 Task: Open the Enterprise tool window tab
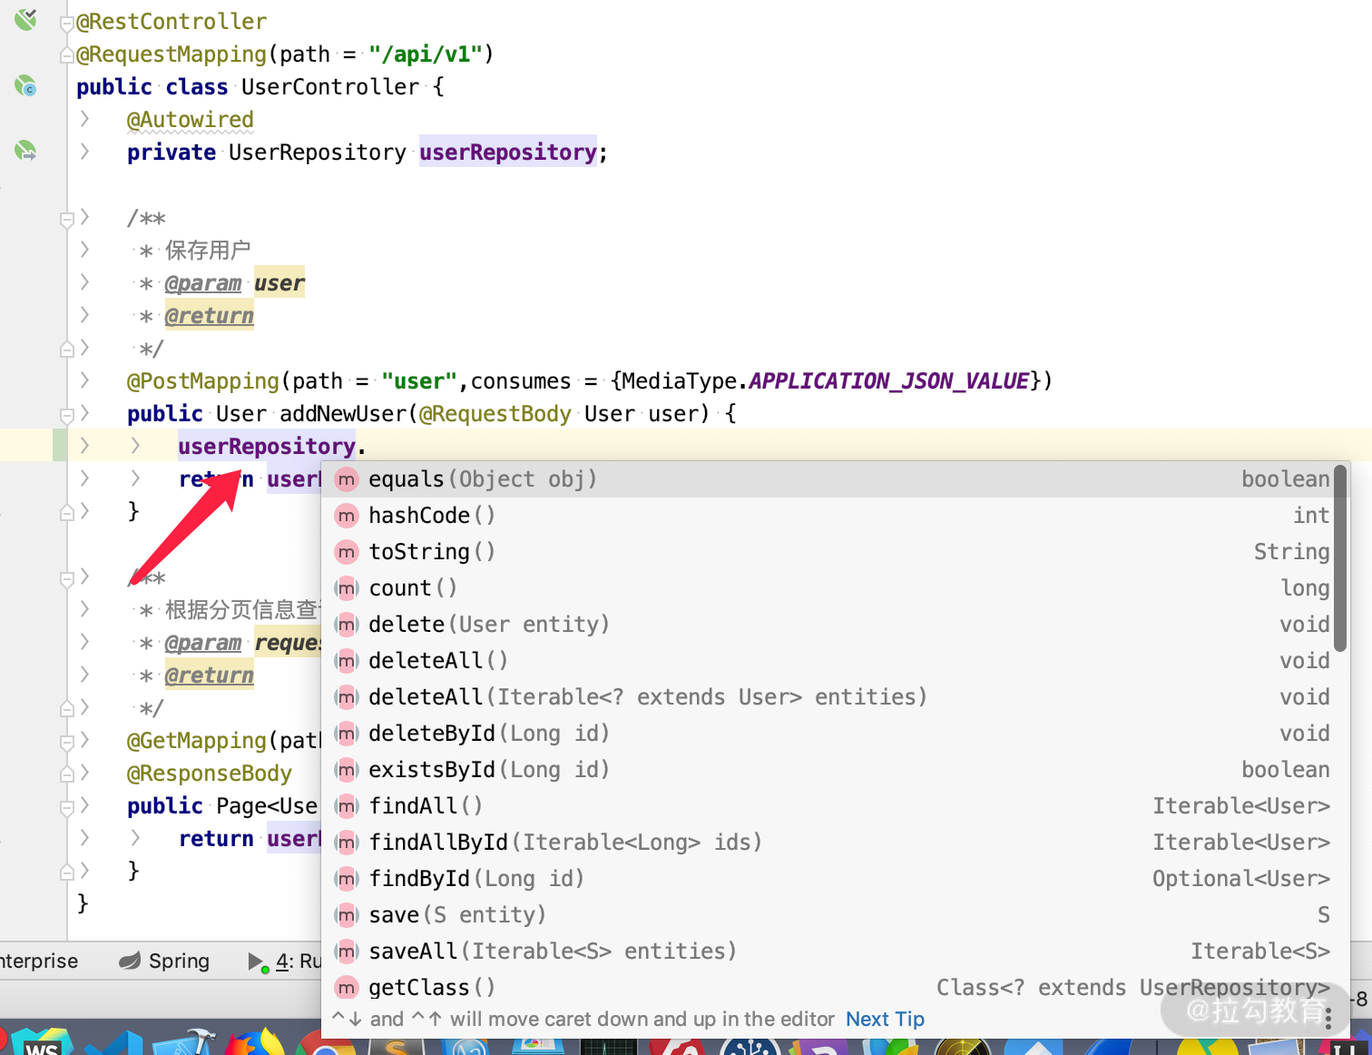point(38,961)
